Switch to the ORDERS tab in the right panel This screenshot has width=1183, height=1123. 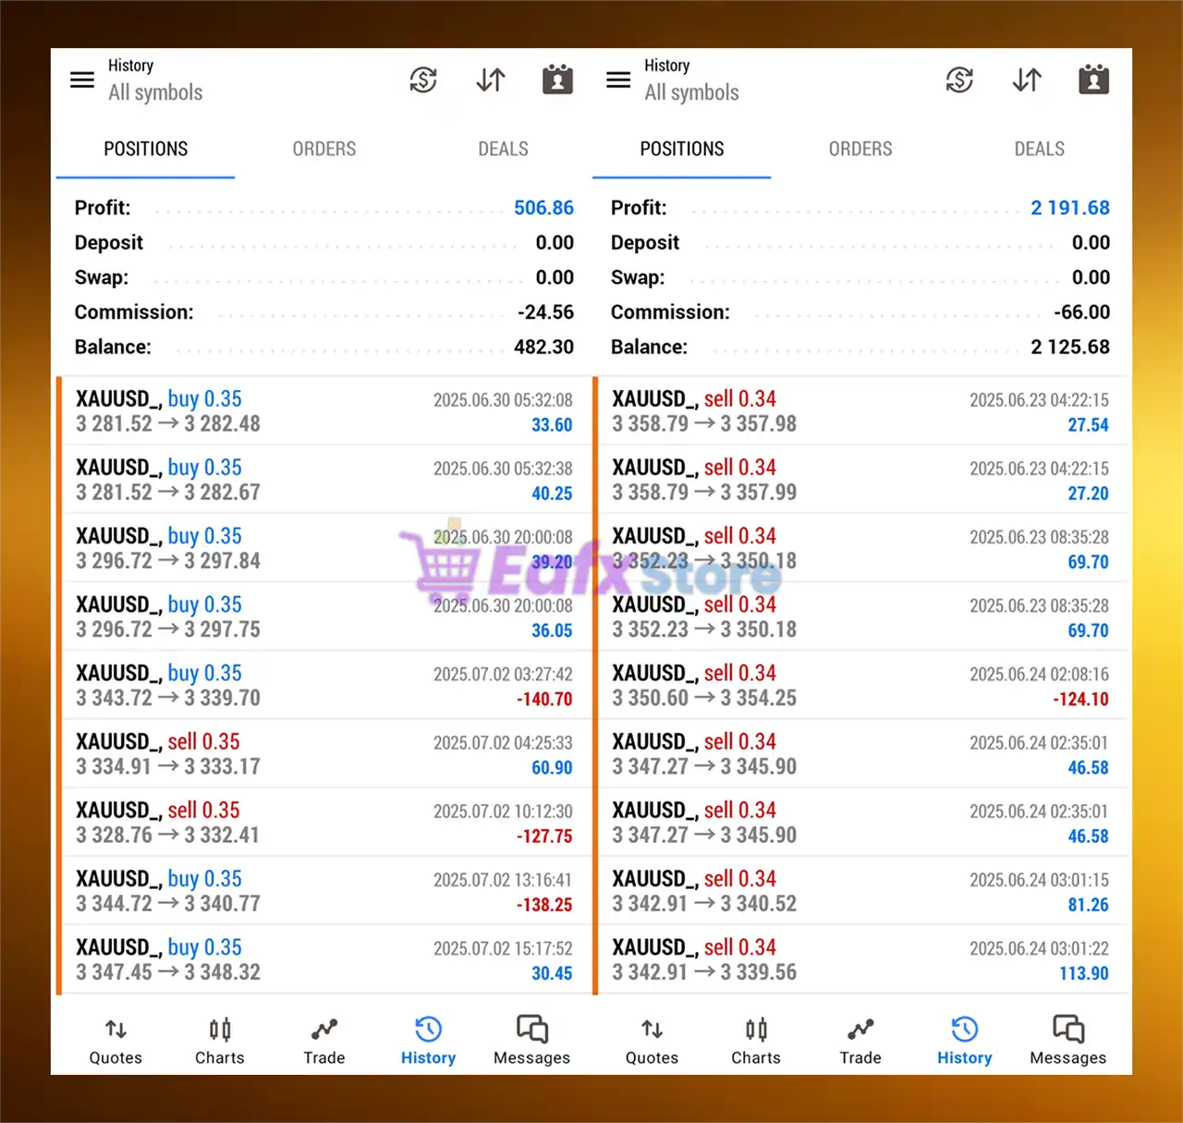pos(860,149)
